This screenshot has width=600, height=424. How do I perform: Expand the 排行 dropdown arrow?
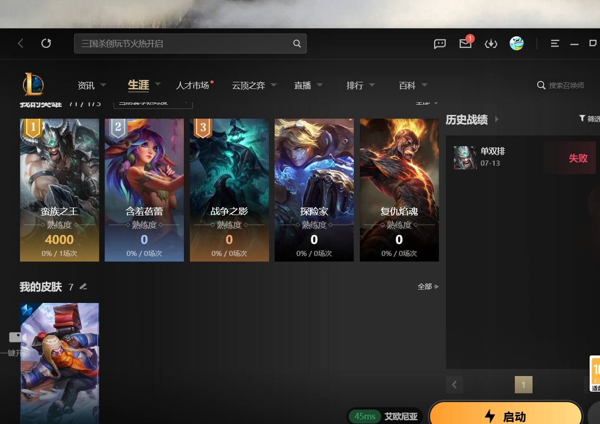[x=372, y=85]
